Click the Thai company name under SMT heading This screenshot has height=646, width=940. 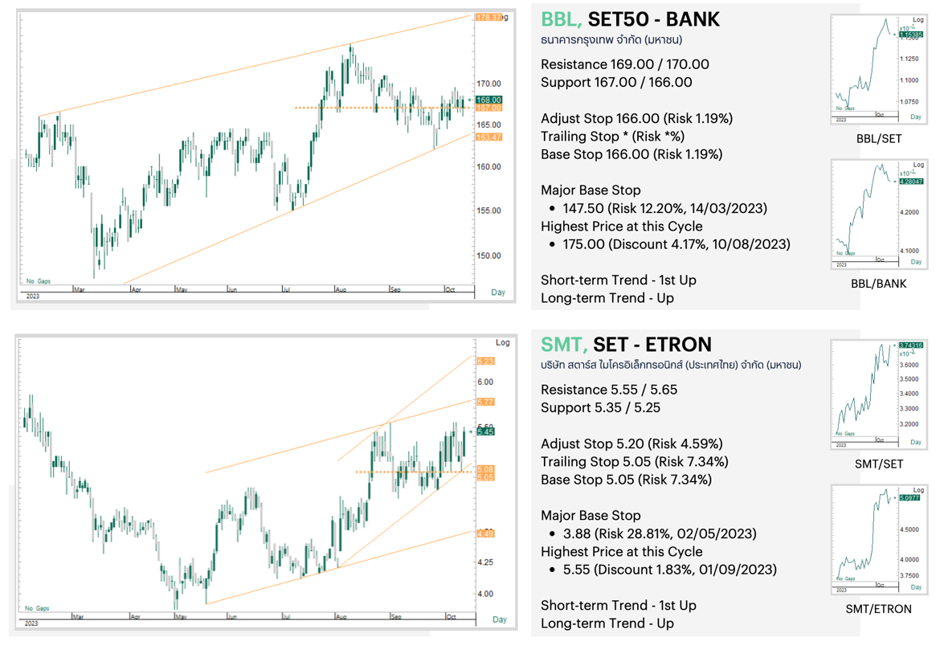click(x=671, y=365)
